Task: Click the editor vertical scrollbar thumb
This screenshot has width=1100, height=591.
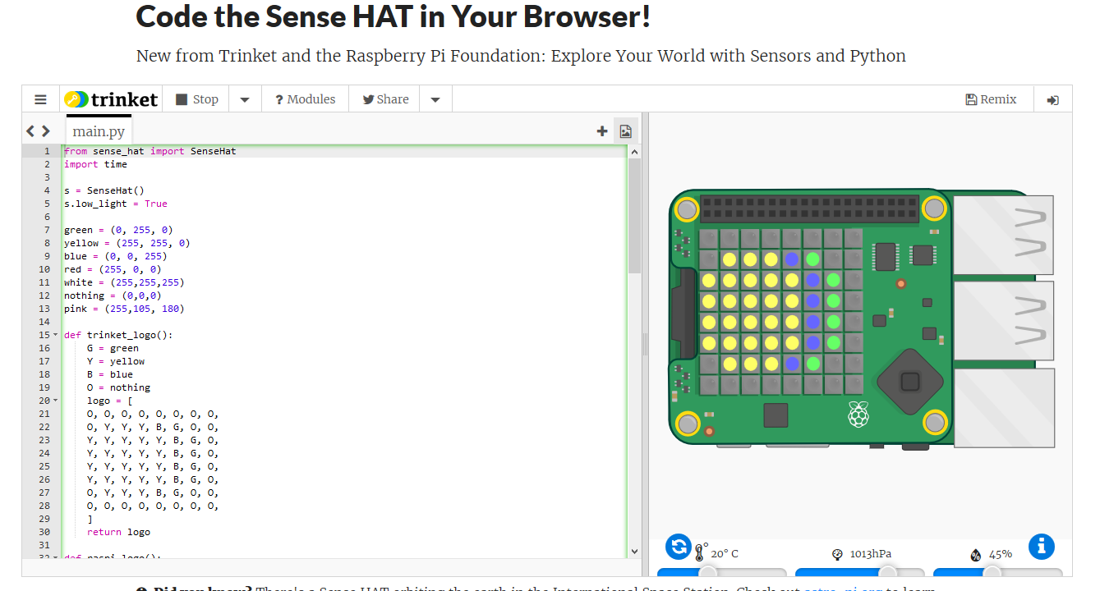Action: pos(633,216)
